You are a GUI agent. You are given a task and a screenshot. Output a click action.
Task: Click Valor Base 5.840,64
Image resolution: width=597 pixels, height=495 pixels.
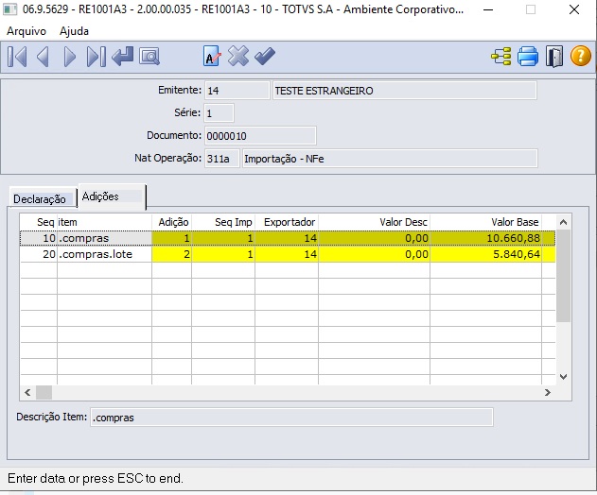tap(485, 254)
